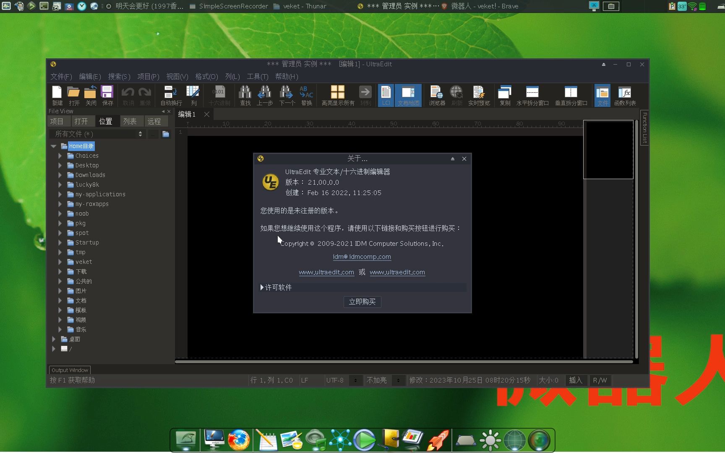Click the 打开 (Open) folder toolbar icon
725x453 pixels.
click(74, 95)
